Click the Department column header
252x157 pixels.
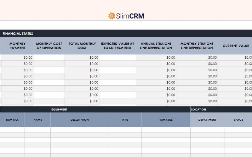[207, 120]
